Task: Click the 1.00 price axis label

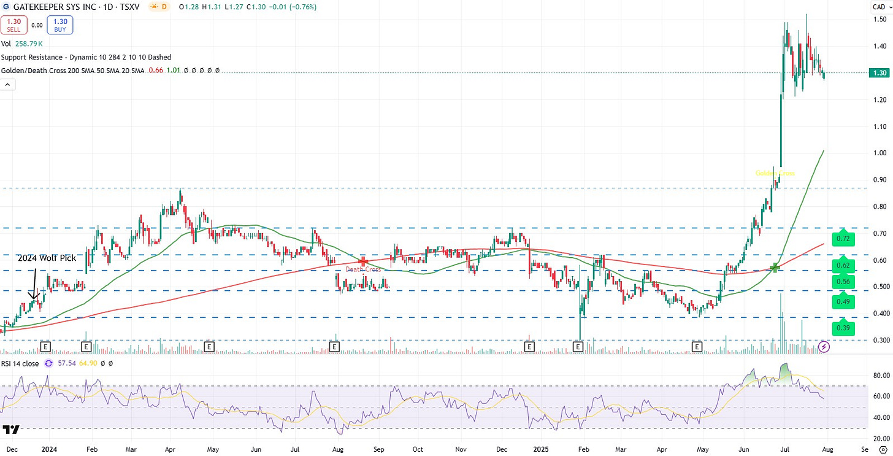Action: 879,153
